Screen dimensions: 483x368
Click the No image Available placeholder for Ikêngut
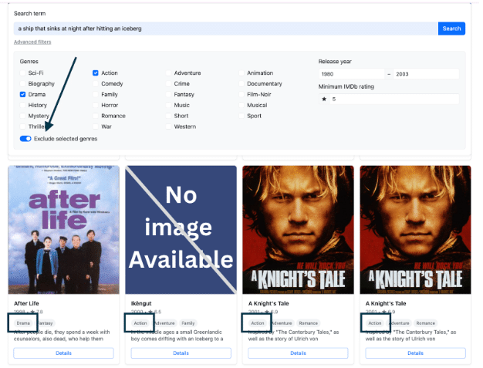[181, 229]
